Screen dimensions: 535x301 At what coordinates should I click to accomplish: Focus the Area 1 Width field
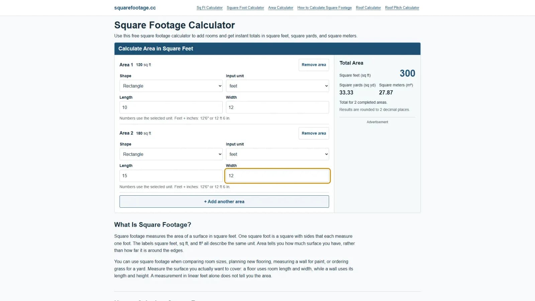pyautogui.click(x=277, y=107)
